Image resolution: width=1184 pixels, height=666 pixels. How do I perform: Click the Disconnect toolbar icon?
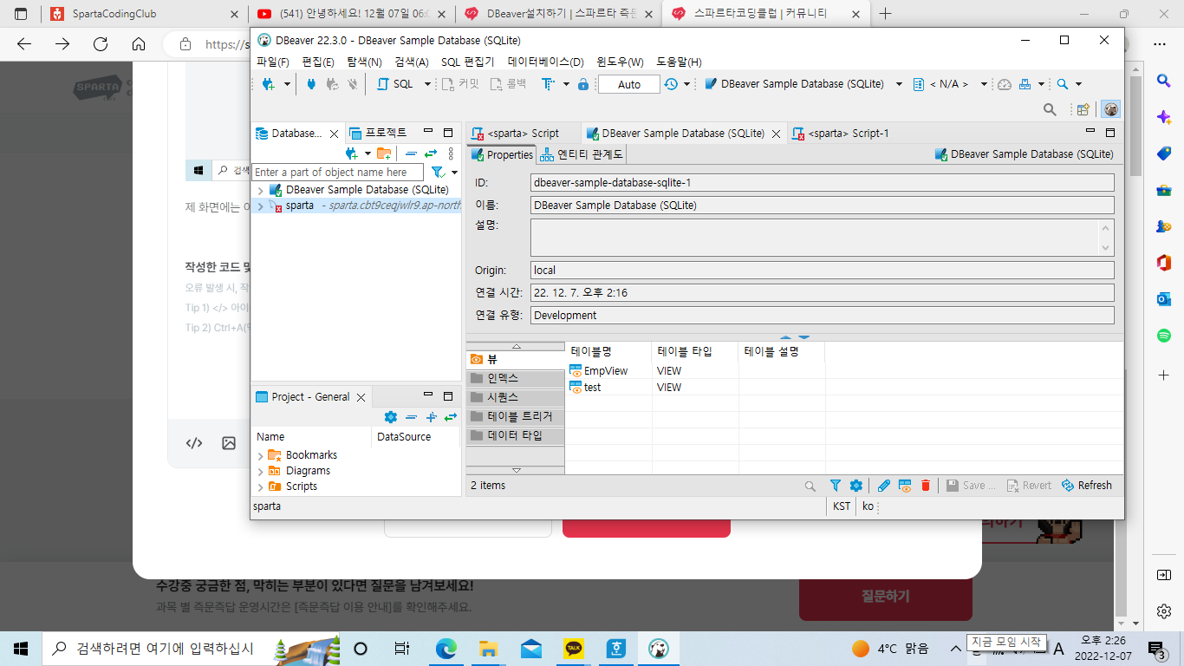point(352,84)
